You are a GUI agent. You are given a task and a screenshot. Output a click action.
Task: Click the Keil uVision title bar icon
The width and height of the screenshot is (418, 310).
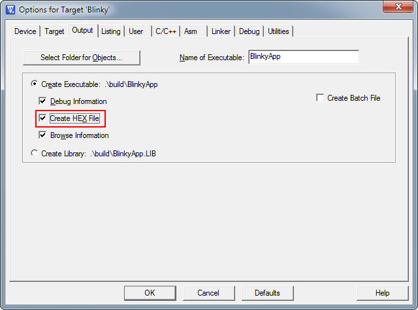click(10, 10)
